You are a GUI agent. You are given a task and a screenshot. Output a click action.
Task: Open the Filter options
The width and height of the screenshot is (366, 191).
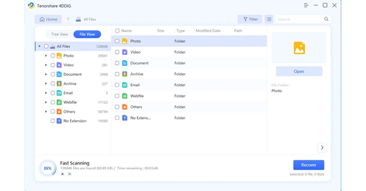tap(250, 19)
